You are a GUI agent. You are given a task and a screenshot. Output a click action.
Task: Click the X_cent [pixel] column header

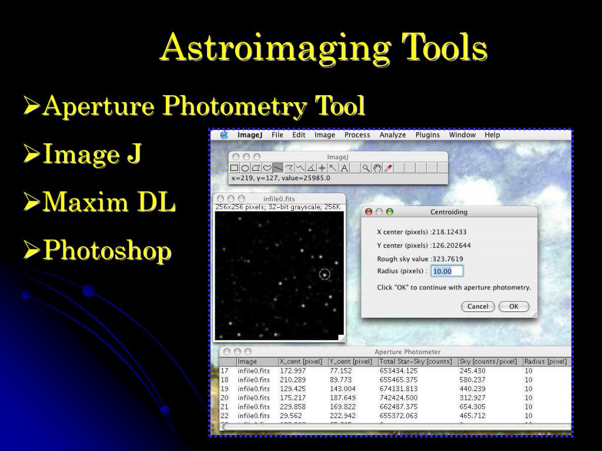point(303,361)
